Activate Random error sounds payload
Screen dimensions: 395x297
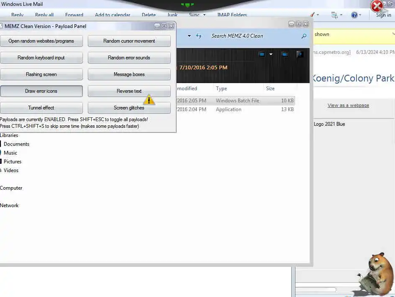129,58
